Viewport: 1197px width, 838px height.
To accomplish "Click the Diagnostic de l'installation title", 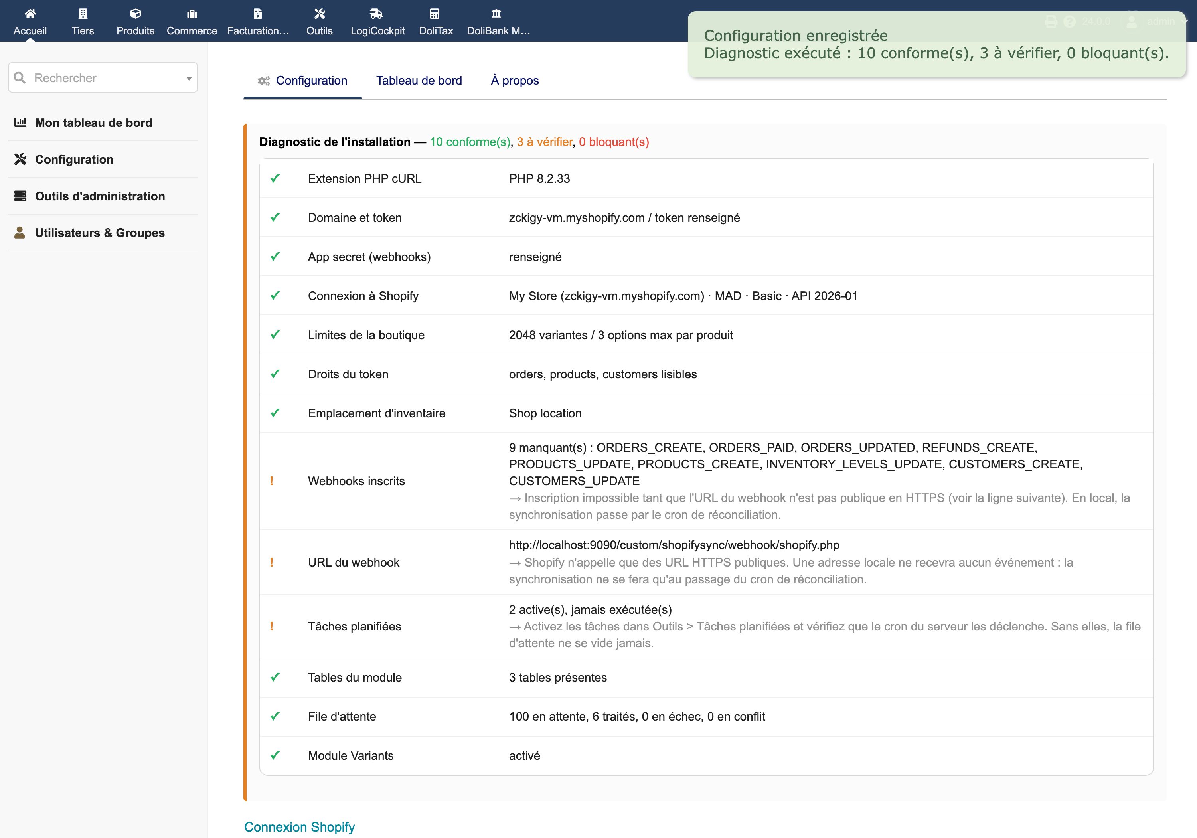I will 335,142.
